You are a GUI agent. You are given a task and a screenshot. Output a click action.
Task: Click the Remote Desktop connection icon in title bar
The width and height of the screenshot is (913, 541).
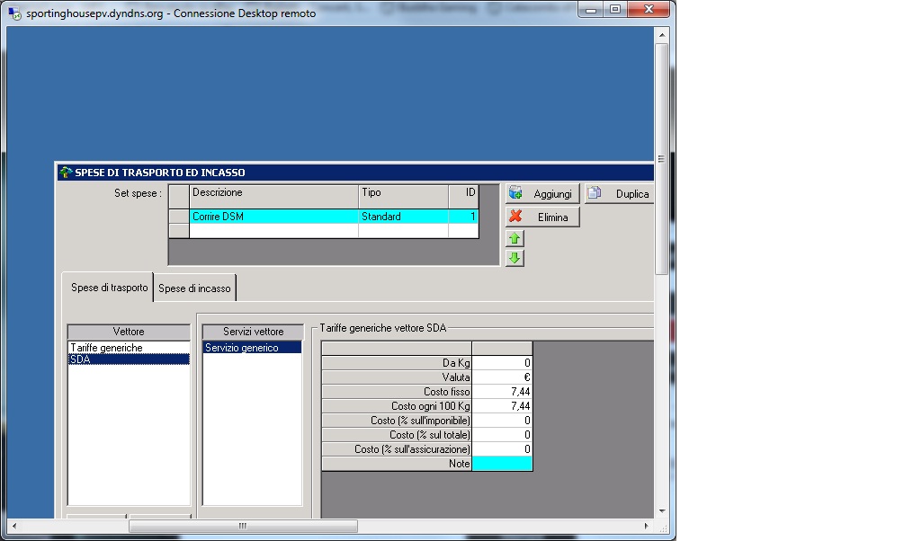point(15,13)
